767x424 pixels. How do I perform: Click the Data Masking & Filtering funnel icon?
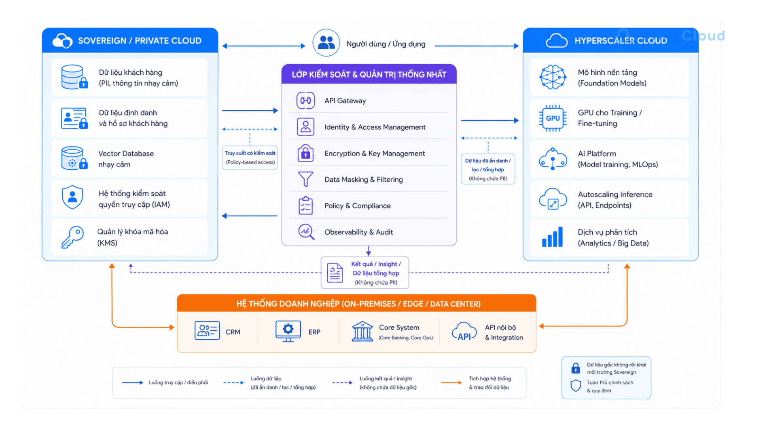click(305, 179)
